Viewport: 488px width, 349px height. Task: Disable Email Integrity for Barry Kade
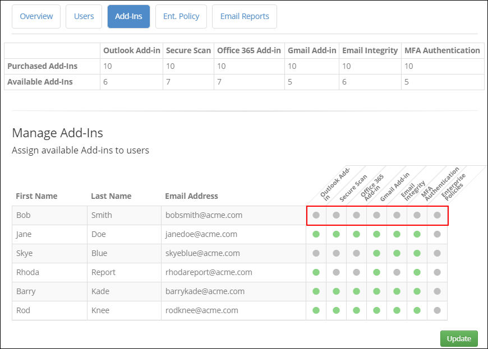(397, 291)
